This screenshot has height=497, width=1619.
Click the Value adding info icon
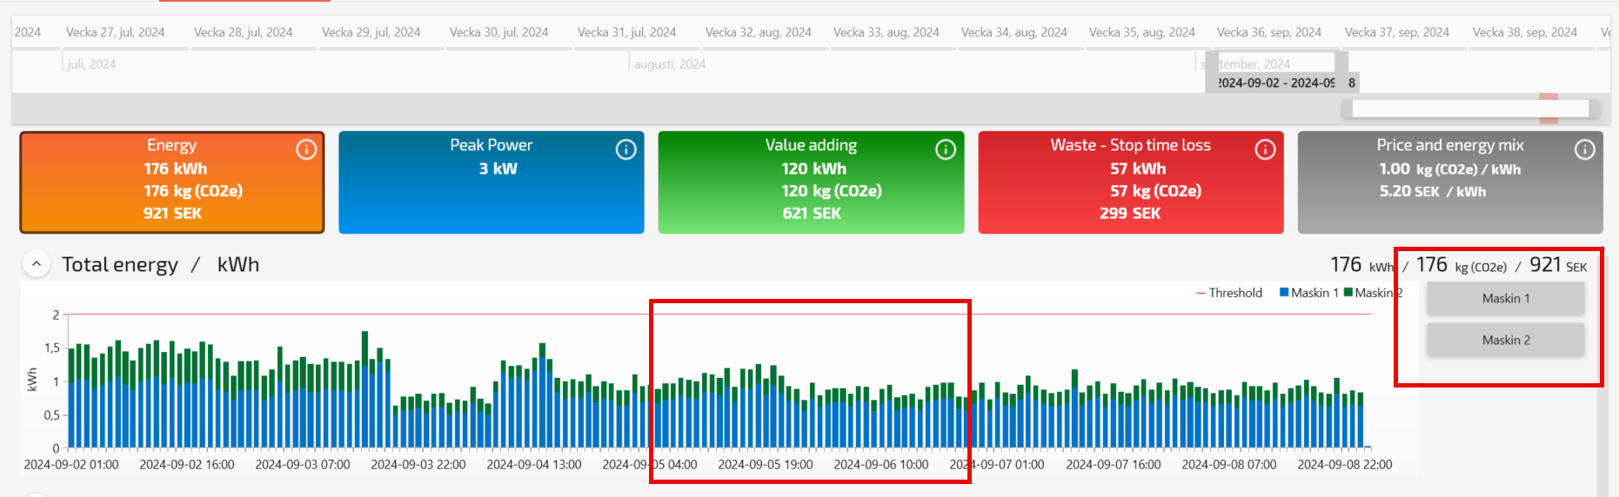(x=945, y=149)
